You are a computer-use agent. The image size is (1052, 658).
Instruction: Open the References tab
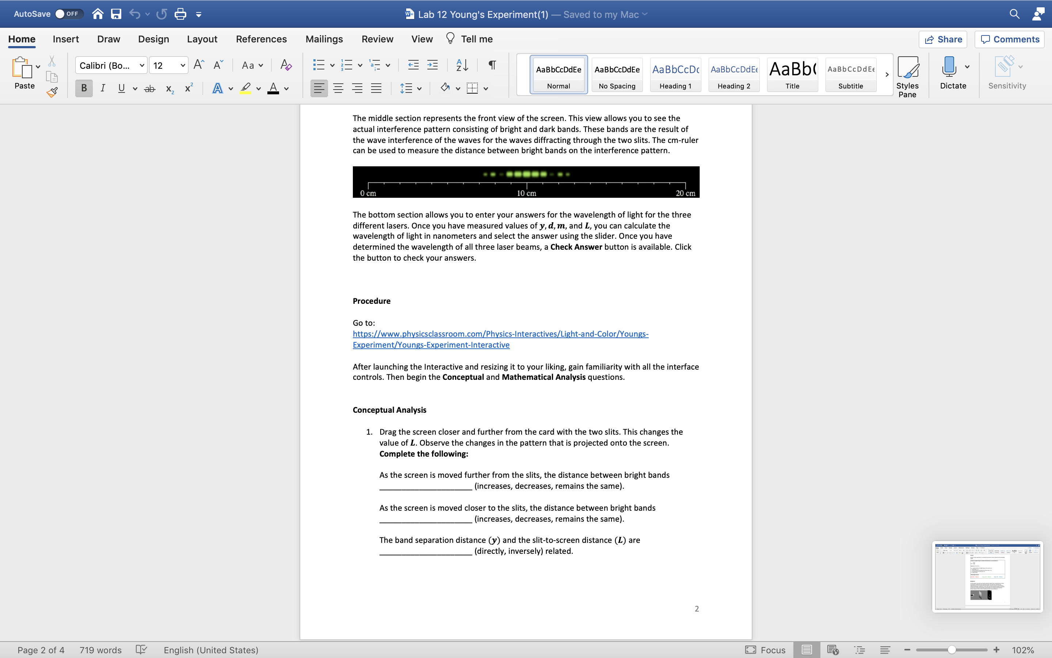261,39
